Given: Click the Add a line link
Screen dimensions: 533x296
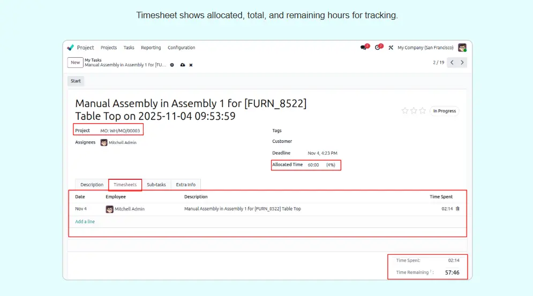Looking at the screenshot, I should coord(85,222).
